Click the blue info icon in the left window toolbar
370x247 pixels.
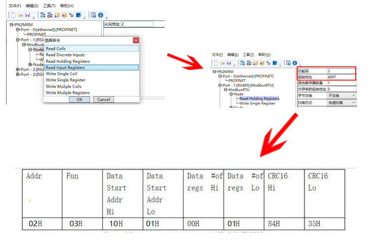point(101,15)
